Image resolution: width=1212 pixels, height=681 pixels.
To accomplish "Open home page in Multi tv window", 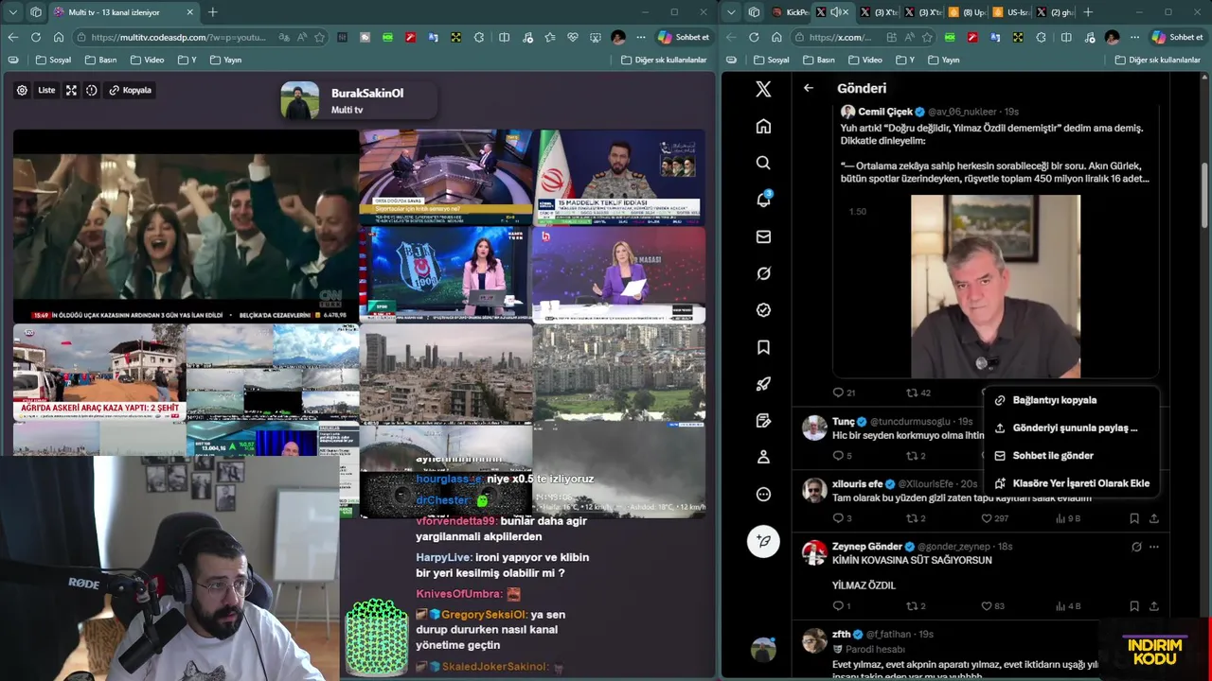I will (x=59, y=37).
